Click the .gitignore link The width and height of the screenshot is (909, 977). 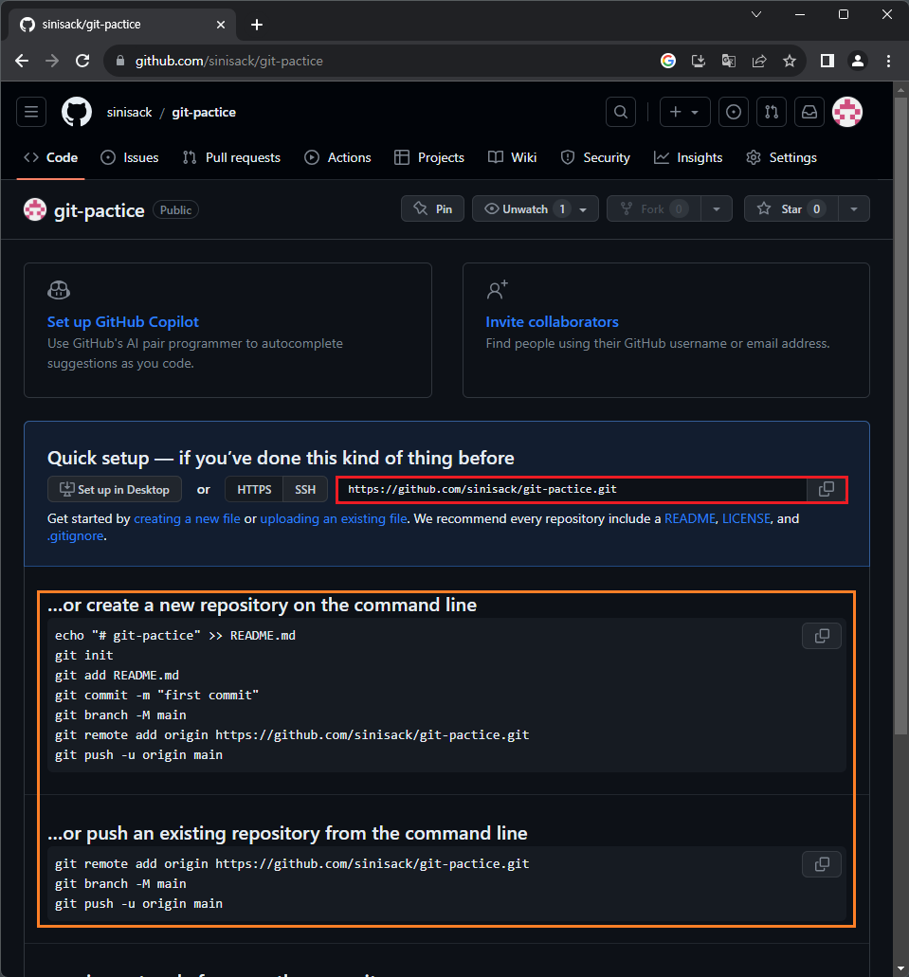pos(76,535)
